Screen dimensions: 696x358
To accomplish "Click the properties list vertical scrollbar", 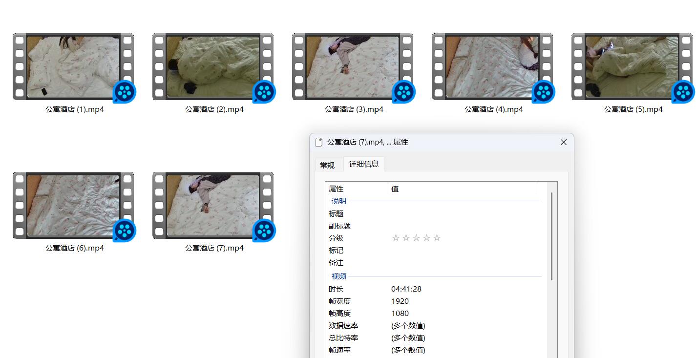I will click(x=552, y=235).
